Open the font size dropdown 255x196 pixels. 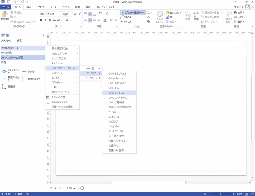tap(71, 14)
